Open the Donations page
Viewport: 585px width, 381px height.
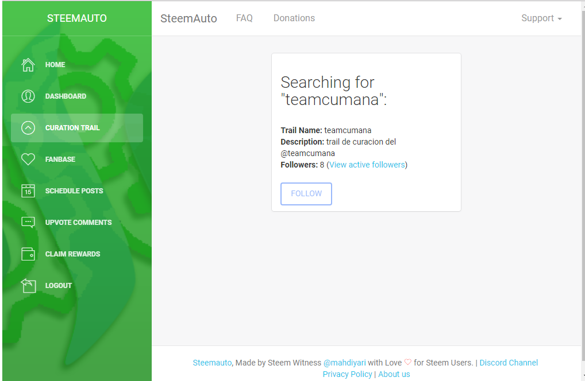click(294, 18)
